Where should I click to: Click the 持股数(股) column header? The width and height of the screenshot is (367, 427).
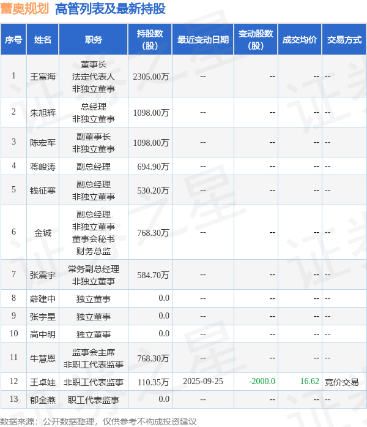click(x=150, y=40)
